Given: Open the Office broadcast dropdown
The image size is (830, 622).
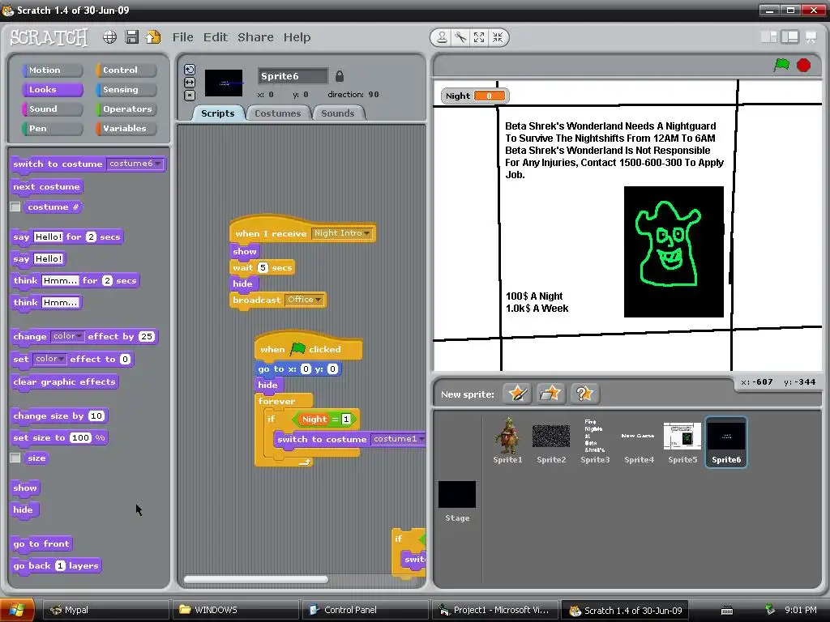Looking at the screenshot, I should point(304,300).
